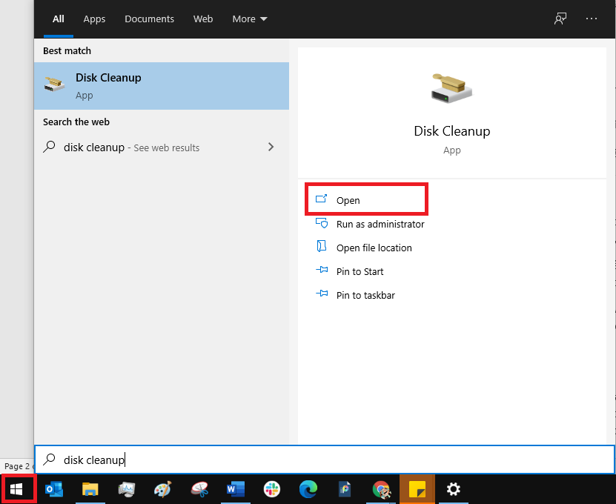
Task: Click the Disk Cleanup title in preview pane
Action: [451, 130]
